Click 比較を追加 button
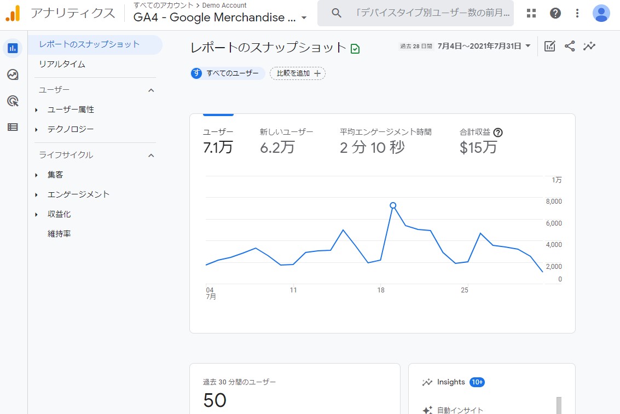Image resolution: width=620 pixels, height=414 pixels. (x=298, y=73)
